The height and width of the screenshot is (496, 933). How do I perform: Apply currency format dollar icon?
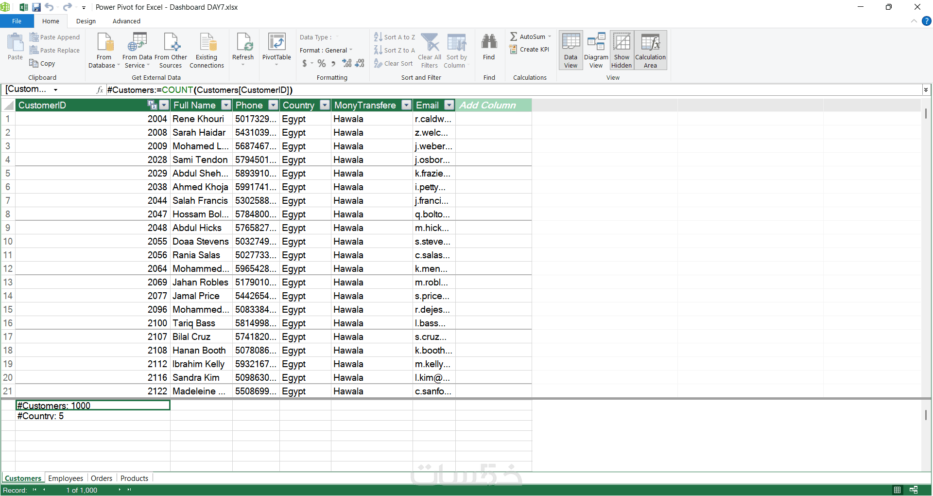pos(305,63)
